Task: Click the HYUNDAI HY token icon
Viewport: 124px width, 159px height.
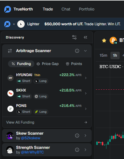Action: [x=10, y=78]
